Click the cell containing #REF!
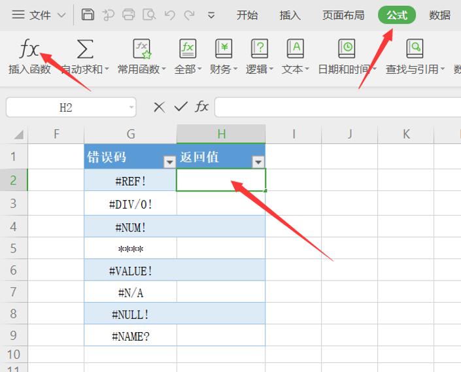The height and width of the screenshot is (372, 461). (x=131, y=180)
